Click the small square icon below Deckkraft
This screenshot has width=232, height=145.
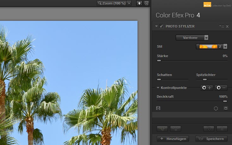click(x=158, y=108)
